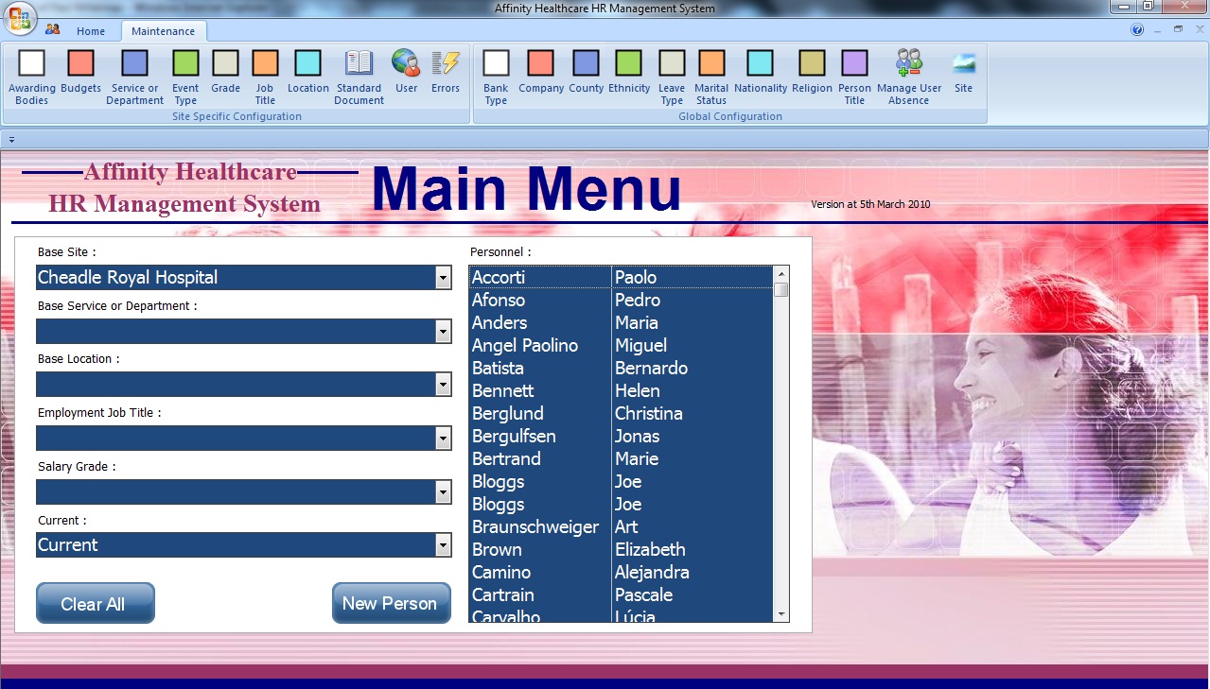The image size is (1210, 689).
Task: Open the Grade ribbon item
Action: [x=226, y=72]
